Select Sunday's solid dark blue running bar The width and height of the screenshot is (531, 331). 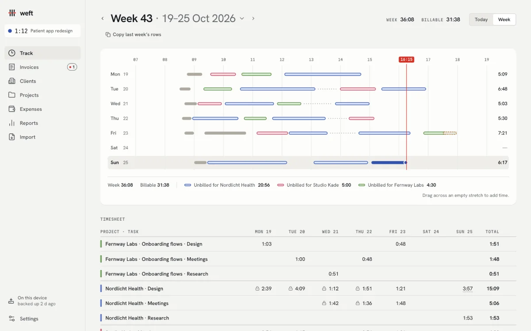click(389, 162)
